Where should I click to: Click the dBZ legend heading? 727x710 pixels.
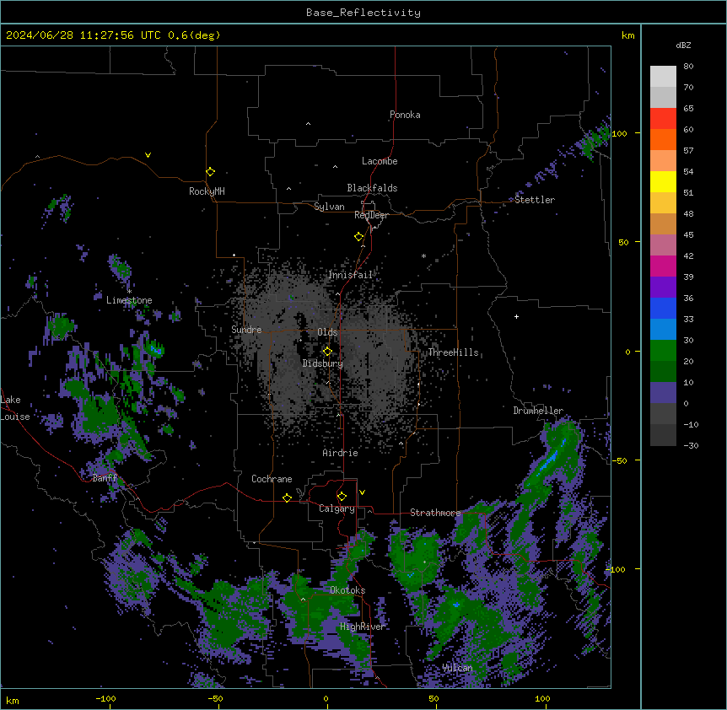(x=683, y=45)
